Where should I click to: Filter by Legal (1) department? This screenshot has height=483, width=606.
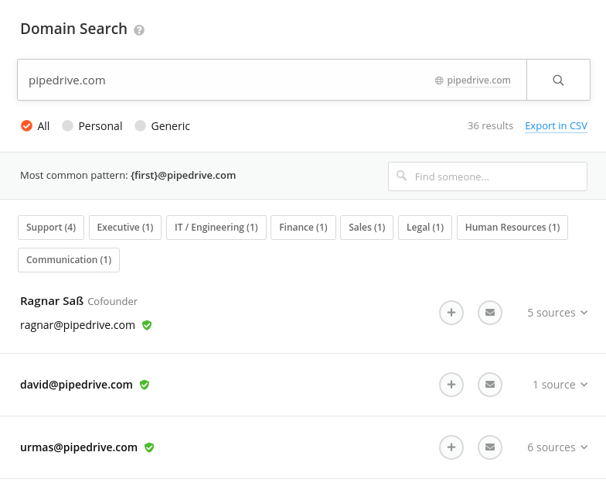425,228
